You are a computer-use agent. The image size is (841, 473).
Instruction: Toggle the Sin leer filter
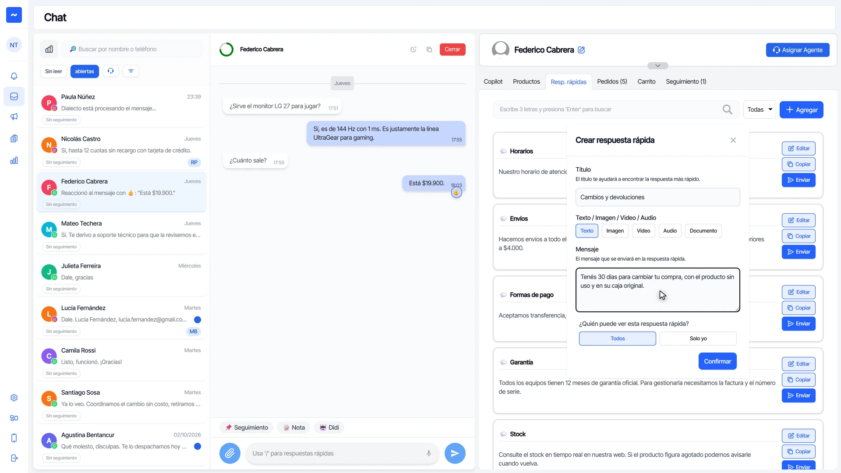pyautogui.click(x=53, y=71)
